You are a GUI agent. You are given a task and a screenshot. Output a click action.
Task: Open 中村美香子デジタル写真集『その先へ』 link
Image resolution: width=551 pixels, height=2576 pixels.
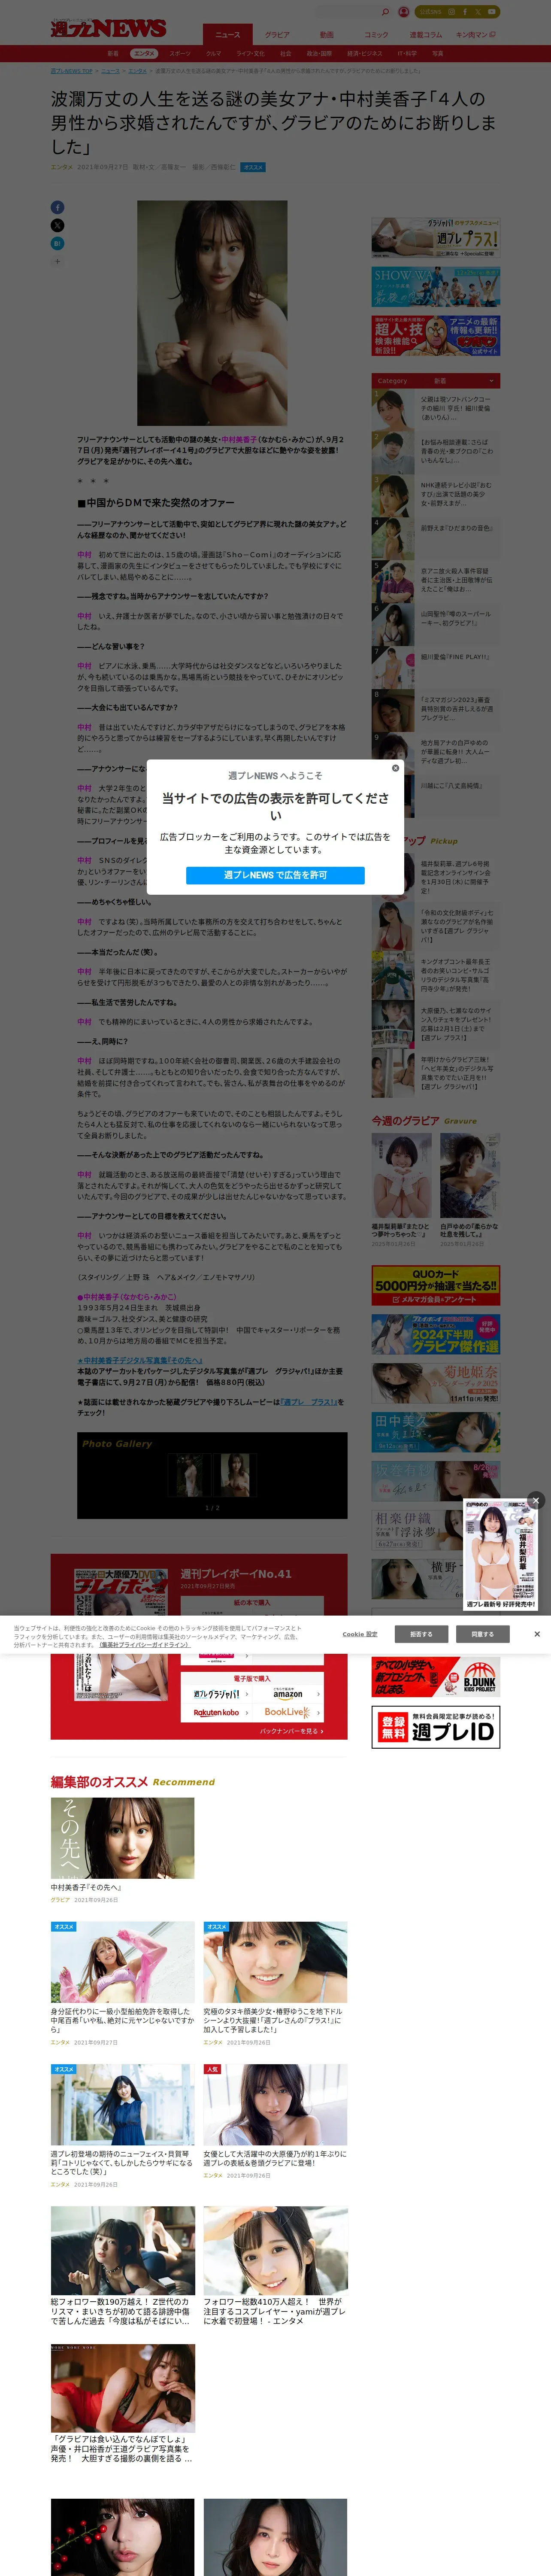coord(140,1361)
